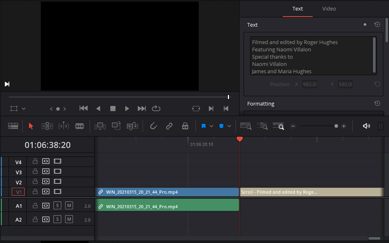Select the Scroll title clip on V1

(x=311, y=192)
